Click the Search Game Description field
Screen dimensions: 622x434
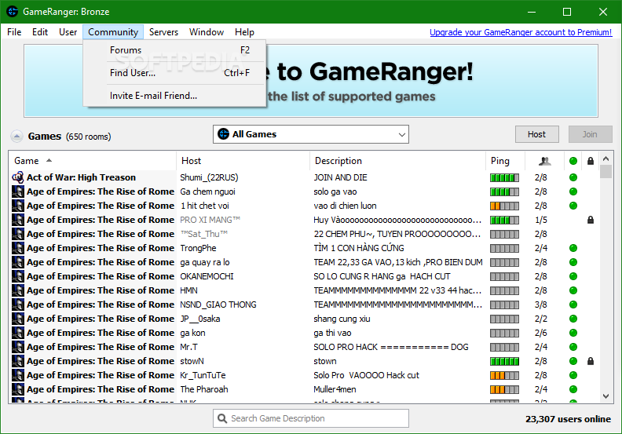coord(310,418)
